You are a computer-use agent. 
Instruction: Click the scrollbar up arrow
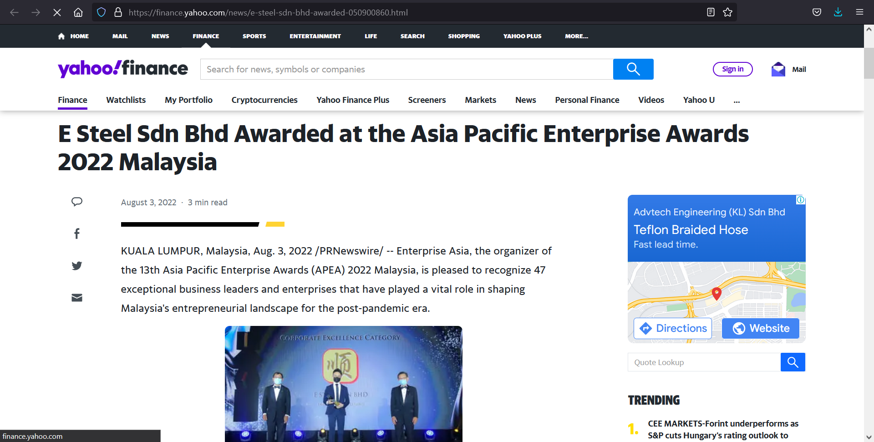tap(869, 29)
